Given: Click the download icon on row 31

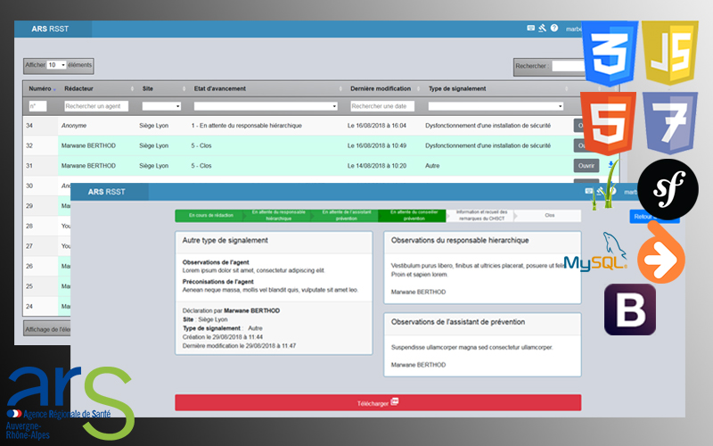Looking at the screenshot, I should (611, 165).
